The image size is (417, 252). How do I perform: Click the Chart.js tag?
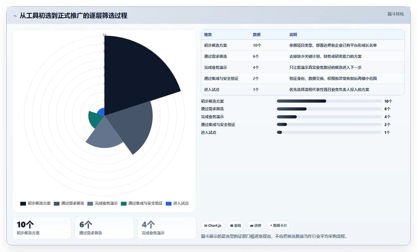(213, 225)
